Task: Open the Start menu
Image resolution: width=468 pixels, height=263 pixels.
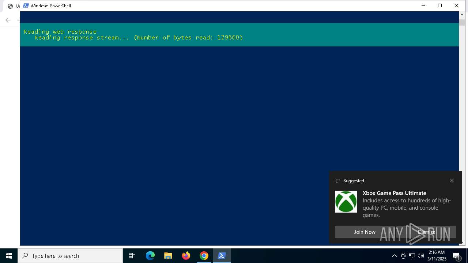Action: coord(9,256)
